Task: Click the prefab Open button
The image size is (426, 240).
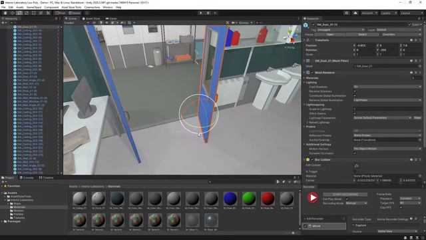Action: click(x=330, y=35)
